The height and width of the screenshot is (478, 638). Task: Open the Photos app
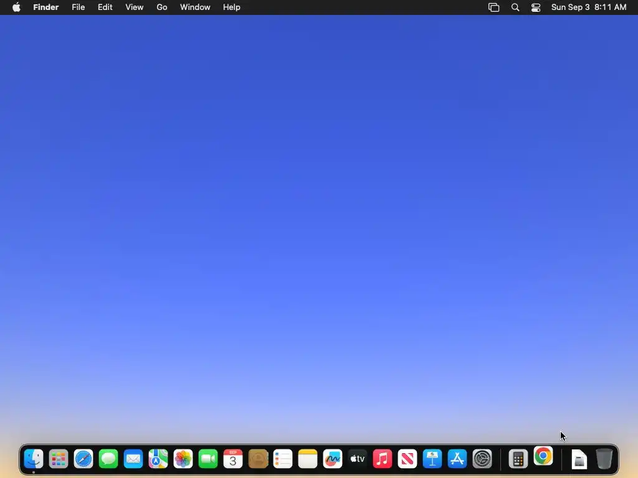click(183, 459)
